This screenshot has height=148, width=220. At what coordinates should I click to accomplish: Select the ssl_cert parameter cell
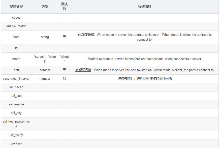[16, 96]
